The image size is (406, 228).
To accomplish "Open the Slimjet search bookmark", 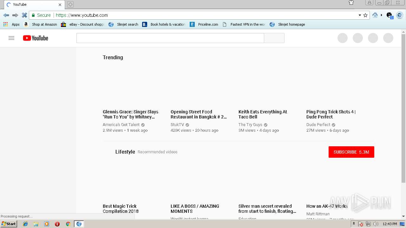I will tap(123, 24).
